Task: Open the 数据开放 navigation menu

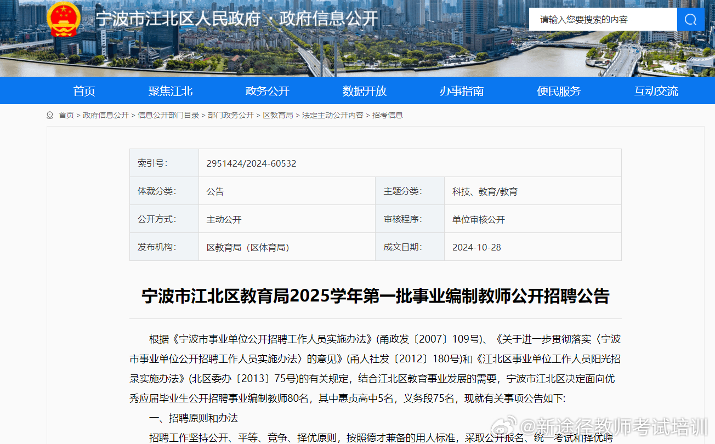Action: (365, 91)
